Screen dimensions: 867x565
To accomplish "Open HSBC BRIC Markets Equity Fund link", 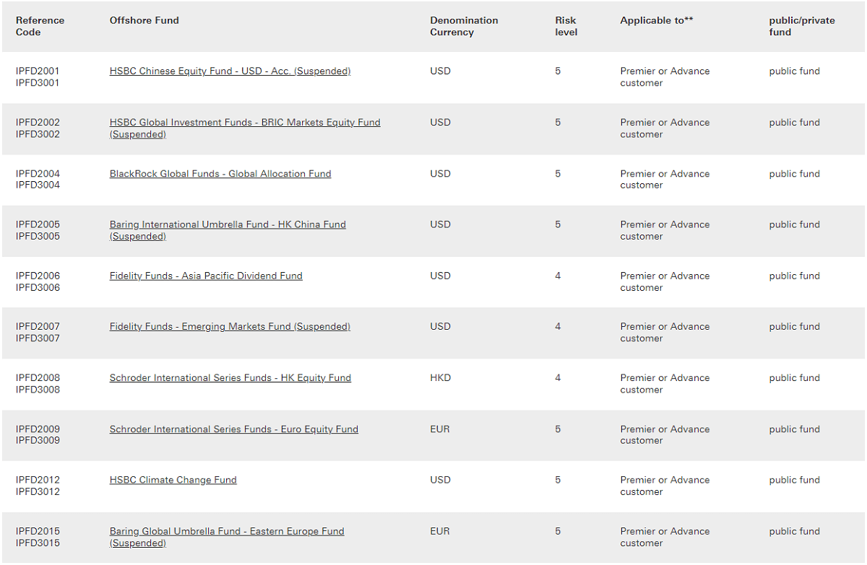I will [x=244, y=123].
